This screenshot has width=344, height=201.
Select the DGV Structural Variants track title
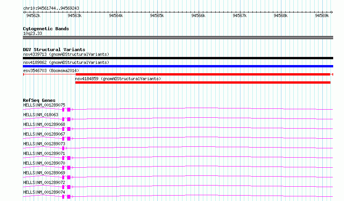(x=54, y=50)
